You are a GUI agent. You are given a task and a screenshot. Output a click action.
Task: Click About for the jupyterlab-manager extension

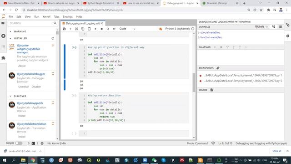[22, 66]
